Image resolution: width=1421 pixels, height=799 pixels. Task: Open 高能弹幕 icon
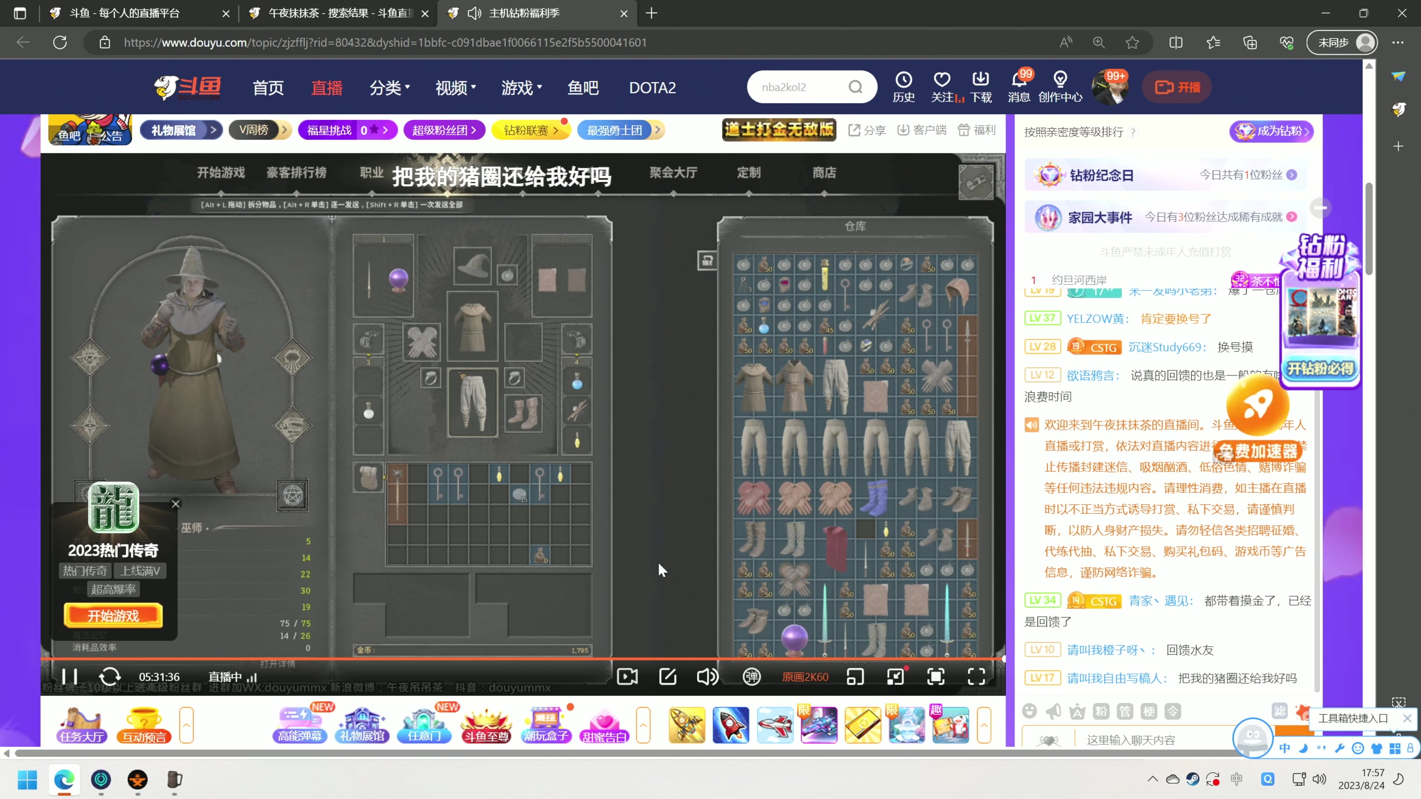click(300, 725)
